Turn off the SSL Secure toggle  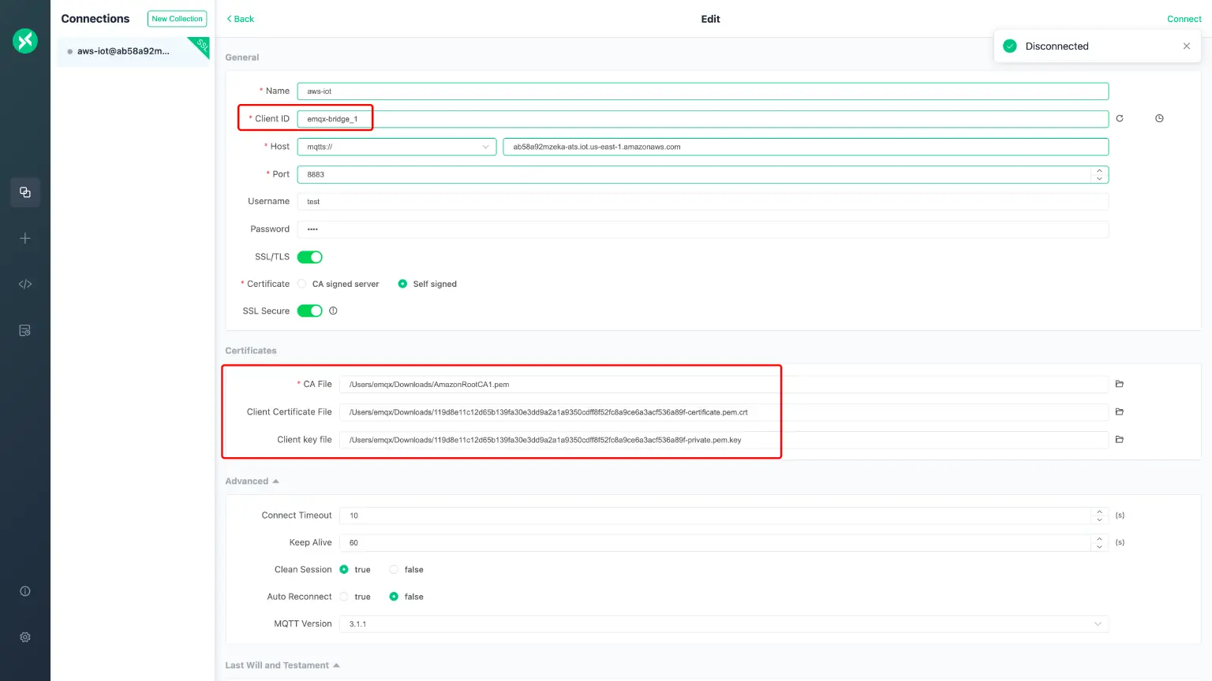tap(310, 311)
